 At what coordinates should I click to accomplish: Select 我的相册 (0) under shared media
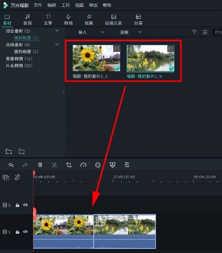pyautogui.click(x=27, y=52)
